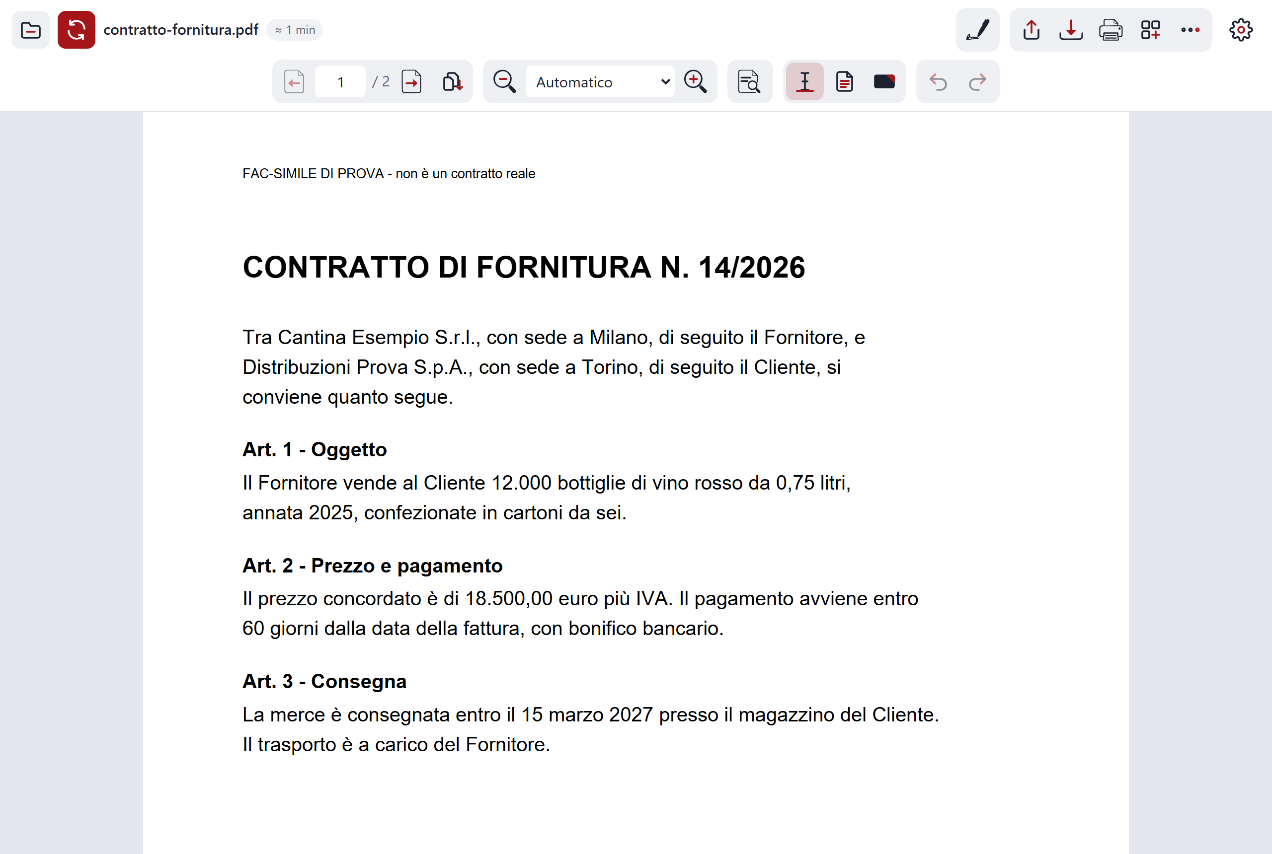Viewport: 1272px width, 854px height.
Task: Open the search in document tool
Action: pyautogui.click(x=749, y=82)
